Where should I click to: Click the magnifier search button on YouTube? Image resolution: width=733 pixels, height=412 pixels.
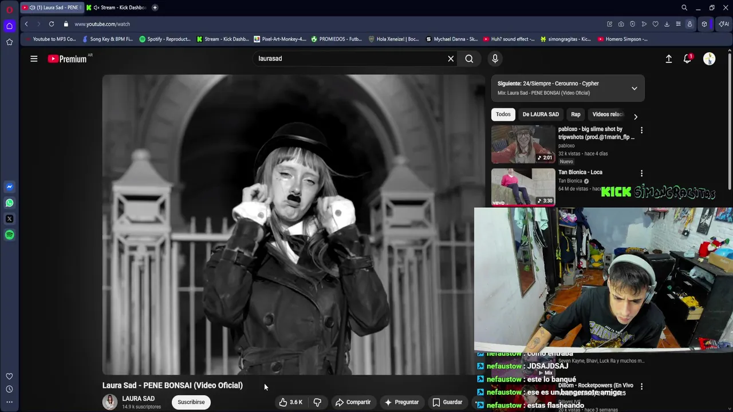click(x=469, y=58)
